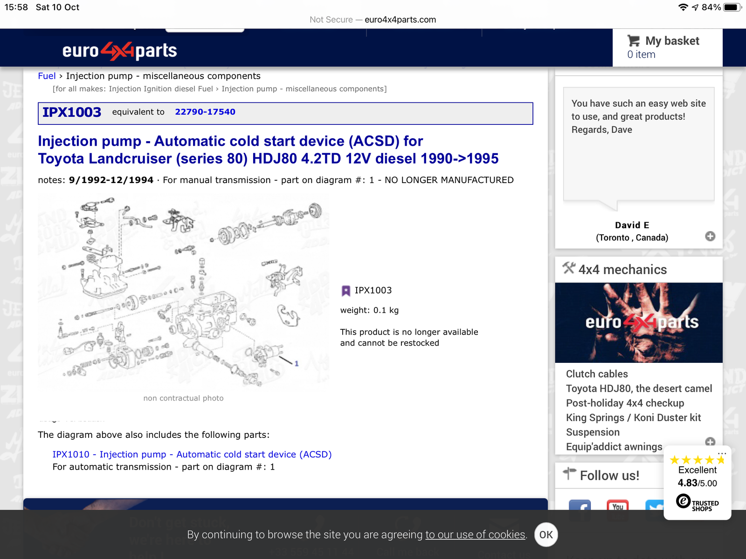This screenshot has width=746, height=559.
Task: Click the purple bookmark icon beside IPX1003
Action: [x=346, y=291]
